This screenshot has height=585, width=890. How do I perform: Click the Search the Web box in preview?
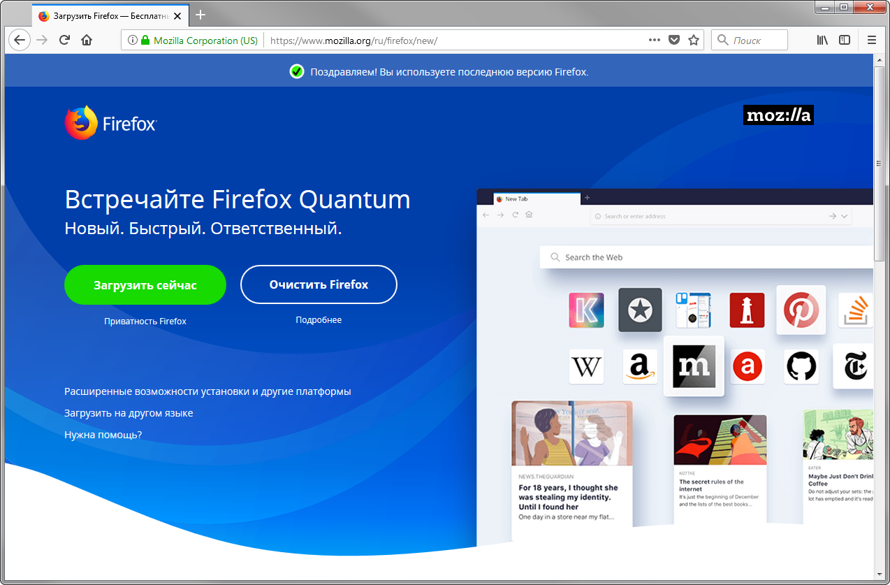tap(706, 257)
